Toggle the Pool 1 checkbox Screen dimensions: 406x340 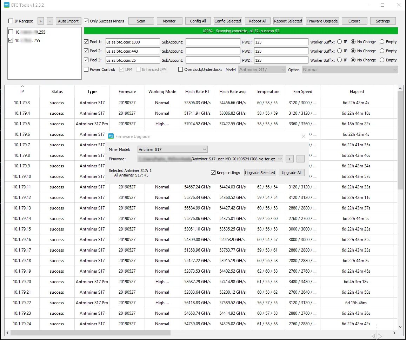pos(86,41)
